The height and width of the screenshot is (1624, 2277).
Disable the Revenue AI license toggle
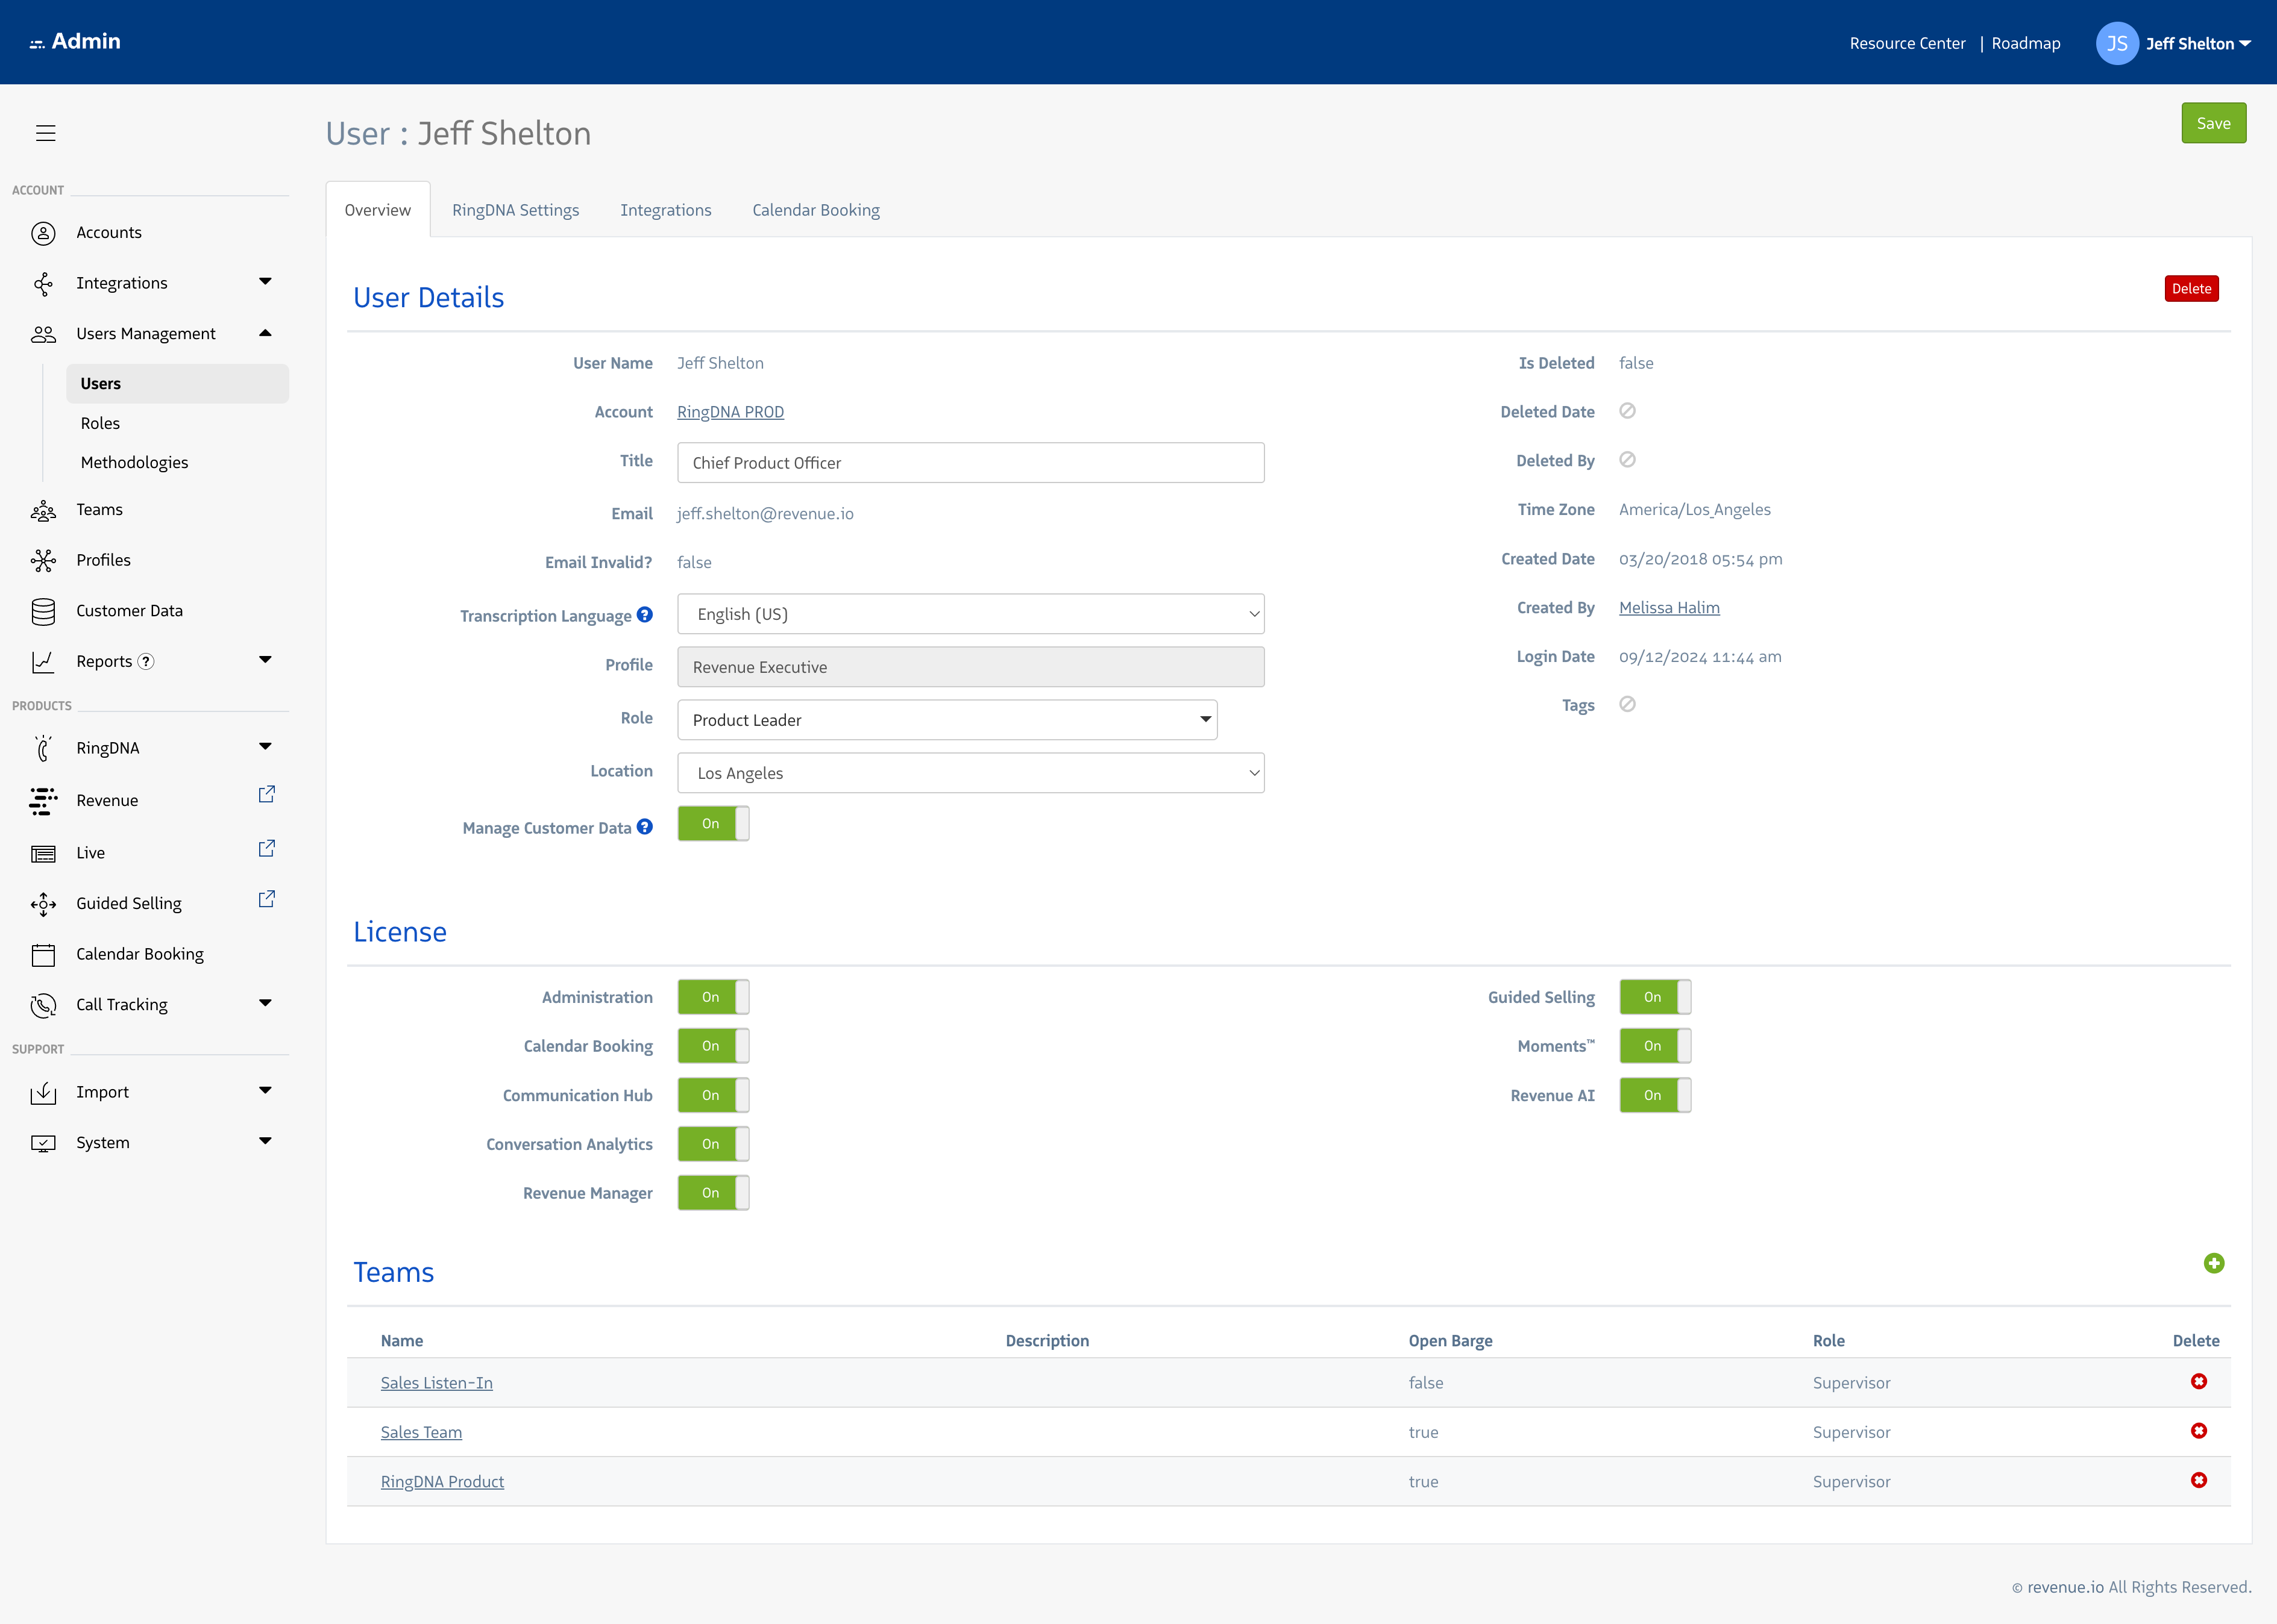(x=1655, y=1095)
